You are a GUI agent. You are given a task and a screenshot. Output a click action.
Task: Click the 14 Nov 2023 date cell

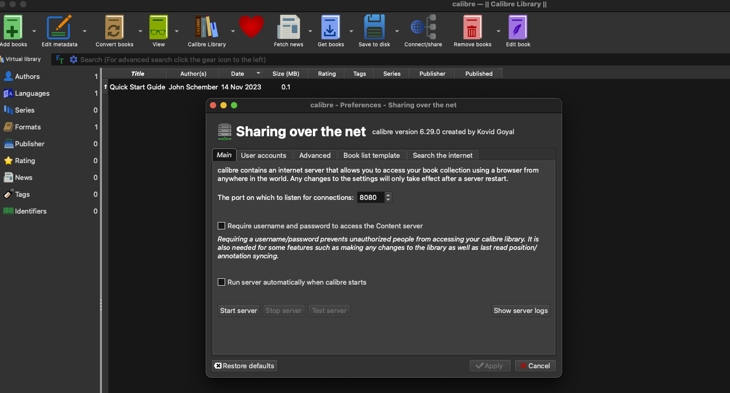241,87
